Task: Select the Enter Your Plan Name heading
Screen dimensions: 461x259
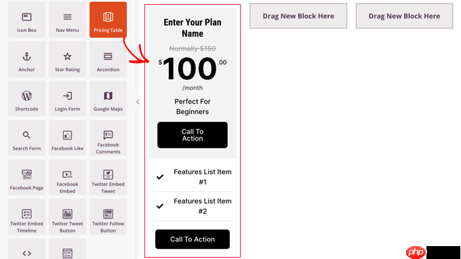Action: [193, 28]
